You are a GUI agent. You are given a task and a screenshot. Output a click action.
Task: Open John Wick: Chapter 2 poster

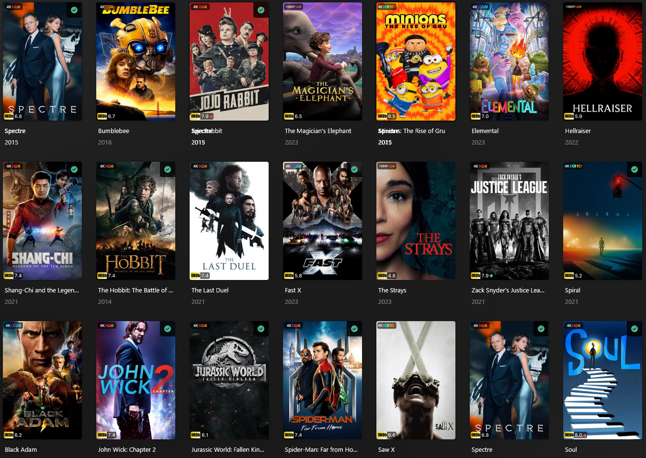tap(136, 380)
